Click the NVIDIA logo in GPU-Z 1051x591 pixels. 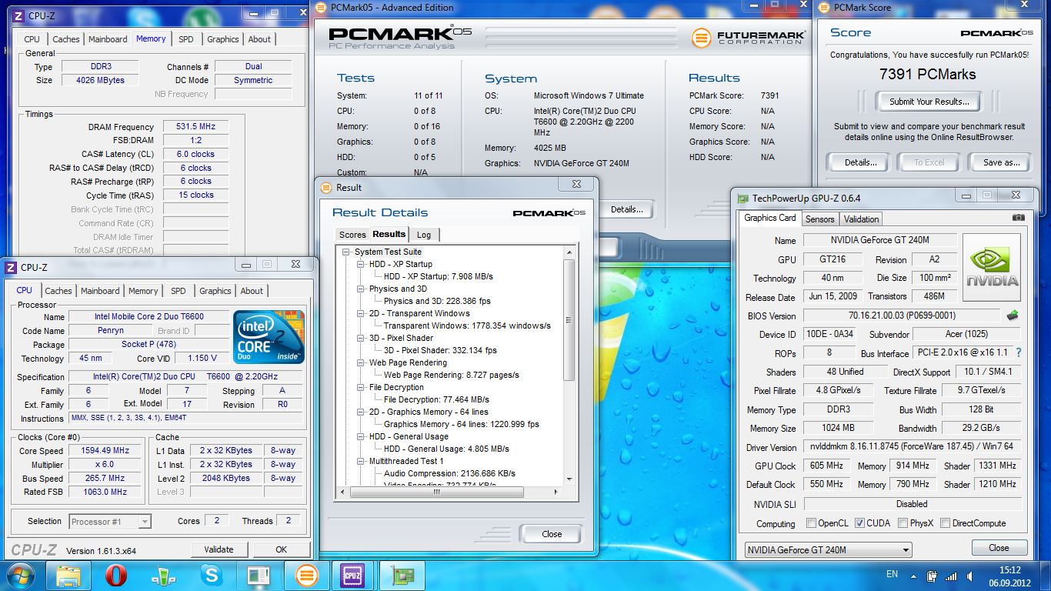point(992,267)
